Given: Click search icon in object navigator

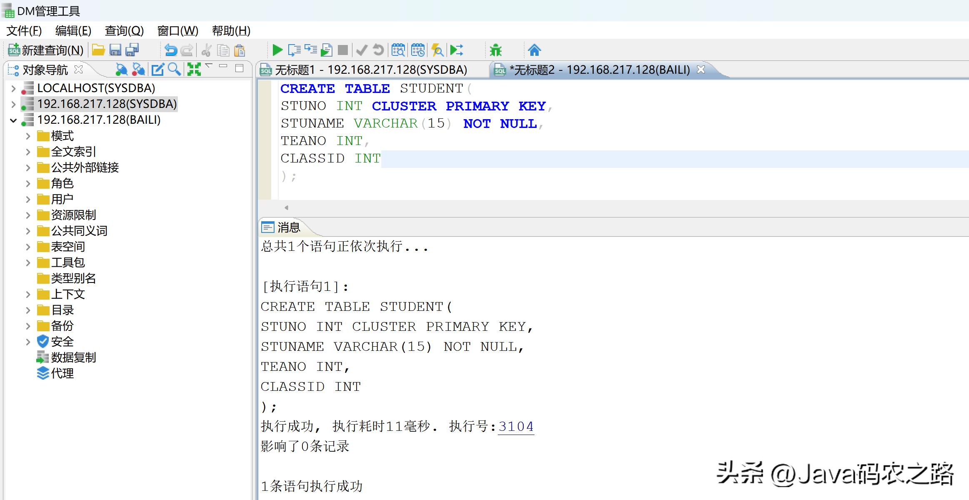Looking at the screenshot, I should [174, 70].
